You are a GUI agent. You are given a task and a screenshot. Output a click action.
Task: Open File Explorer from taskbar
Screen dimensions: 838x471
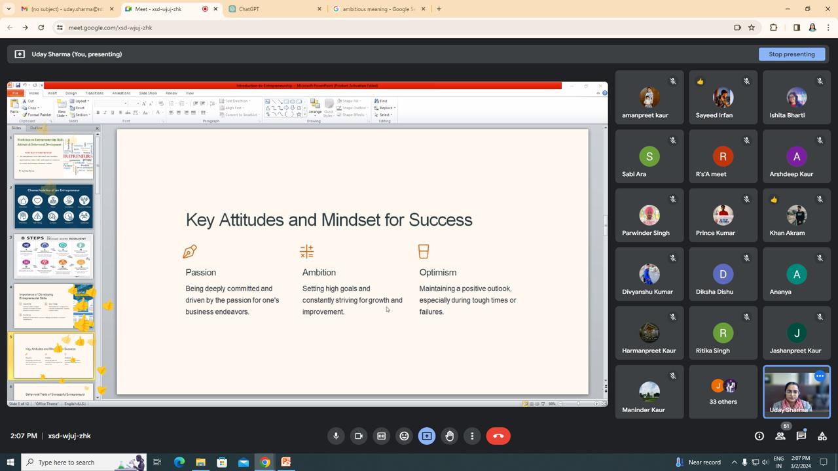pos(200,462)
